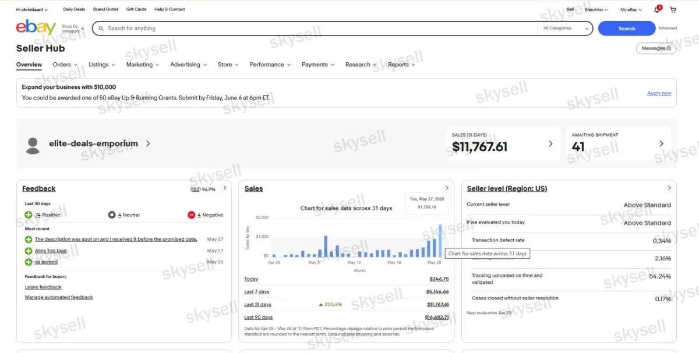Click plus icon beside 'Alles Top!' feedback
699x353 pixels.
click(x=29, y=251)
